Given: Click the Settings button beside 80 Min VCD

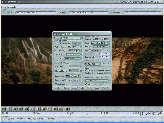Looking at the screenshot, I should tap(106, 64).
